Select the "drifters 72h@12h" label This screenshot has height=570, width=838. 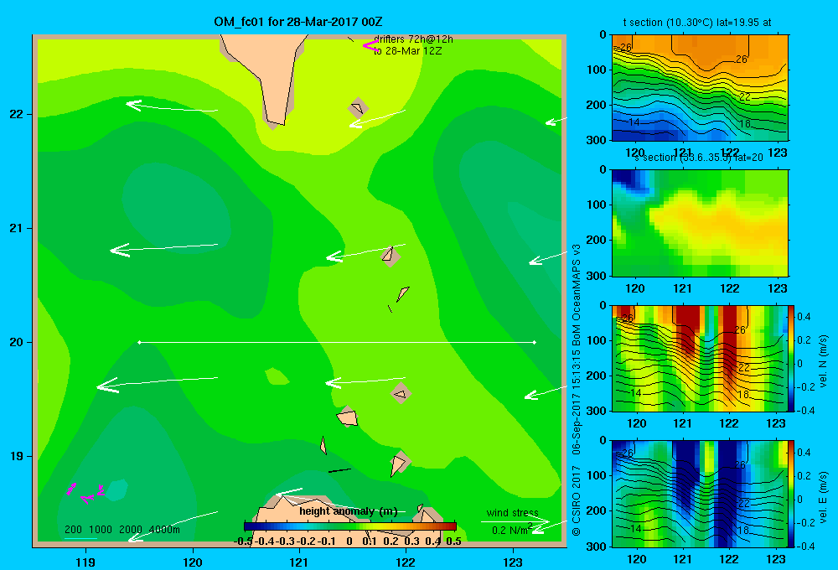tap(413, 39)
